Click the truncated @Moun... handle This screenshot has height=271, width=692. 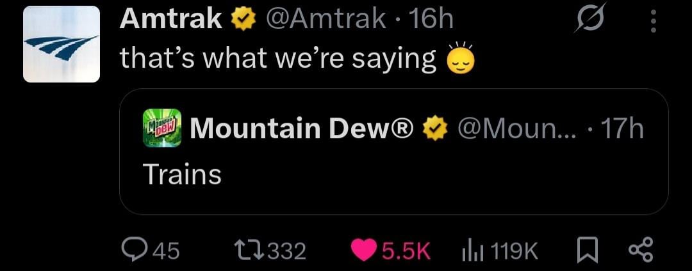[x=517, y=128]
